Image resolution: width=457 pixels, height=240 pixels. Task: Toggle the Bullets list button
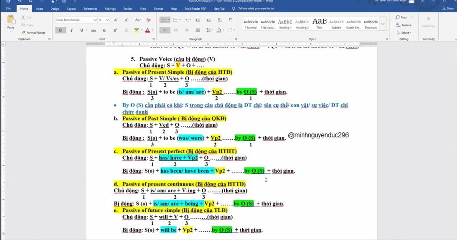tap(164, 20)
